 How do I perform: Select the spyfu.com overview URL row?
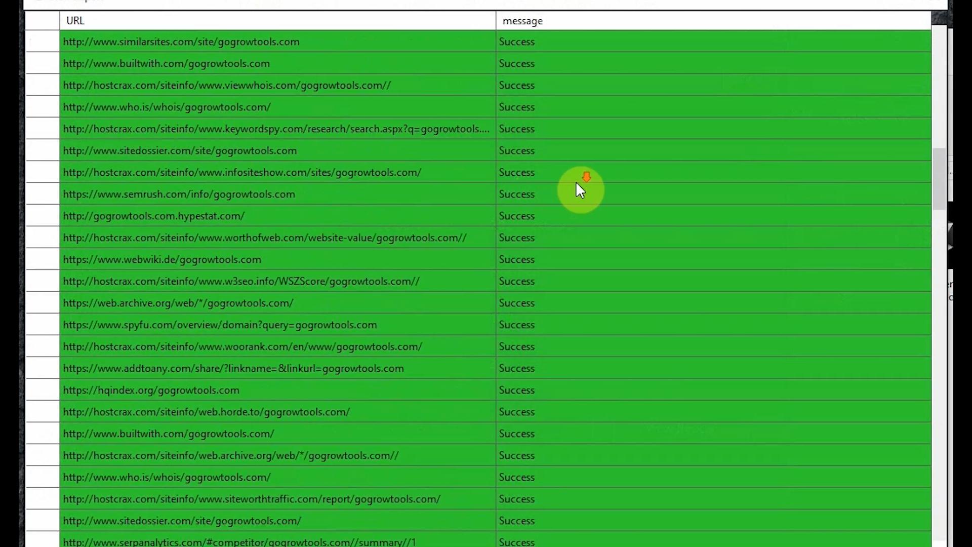coord(220,325)
